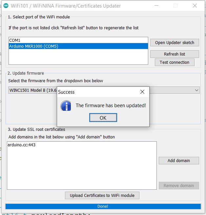
Task: Close the Firmware Updater window
Action: click(x=195, y=6)
